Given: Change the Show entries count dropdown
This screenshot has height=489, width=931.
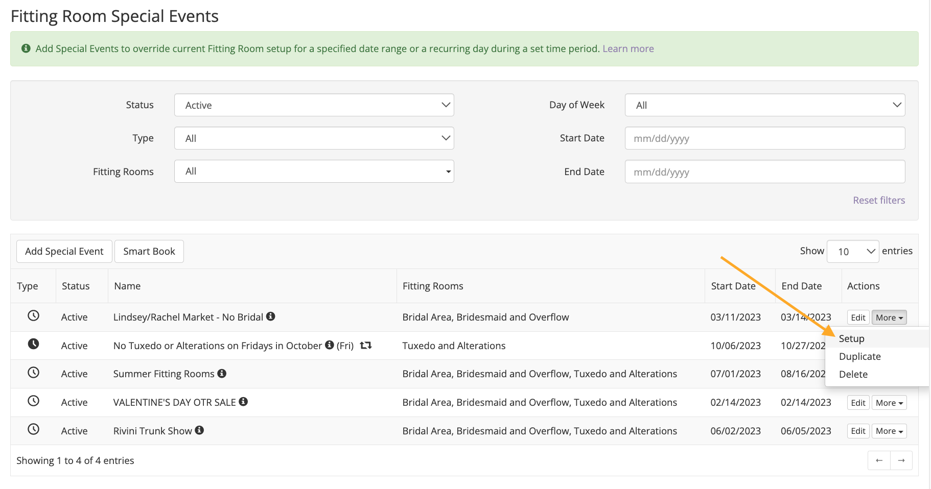Looking at the screenshot, I should (853, 251).
